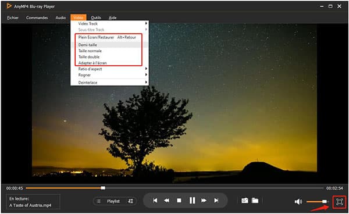Screen dimensions: 349x214
Task: Open the snapshot folder icon
Action: 255,201
